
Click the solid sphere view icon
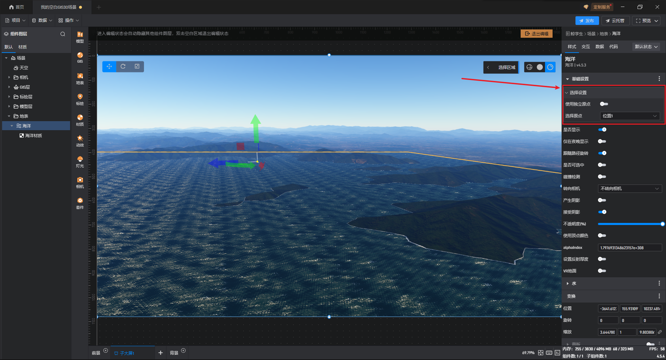click(x=540, y=67)
